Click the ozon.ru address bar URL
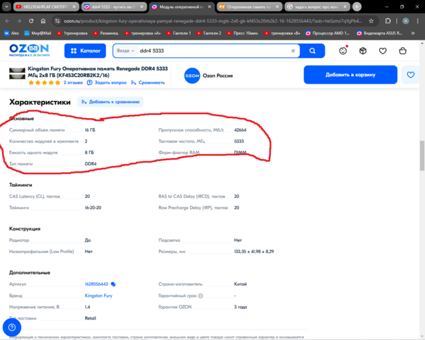 click(x=212, y=21)
